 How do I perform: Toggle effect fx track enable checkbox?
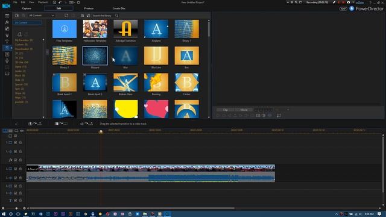point(16,160)
